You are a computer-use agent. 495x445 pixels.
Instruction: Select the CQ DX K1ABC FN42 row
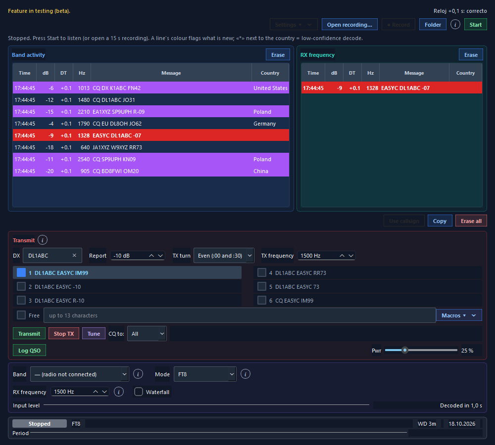click(151, 88)
